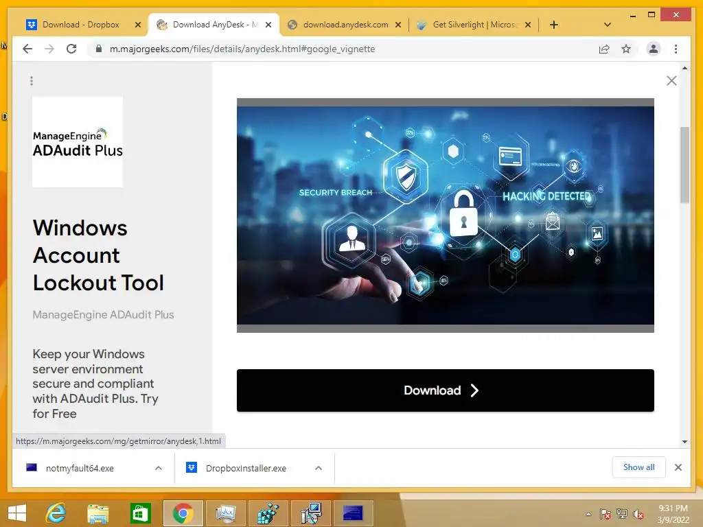Share this page icon
This screenshot has width=703, height=527.
coord(604,49)
